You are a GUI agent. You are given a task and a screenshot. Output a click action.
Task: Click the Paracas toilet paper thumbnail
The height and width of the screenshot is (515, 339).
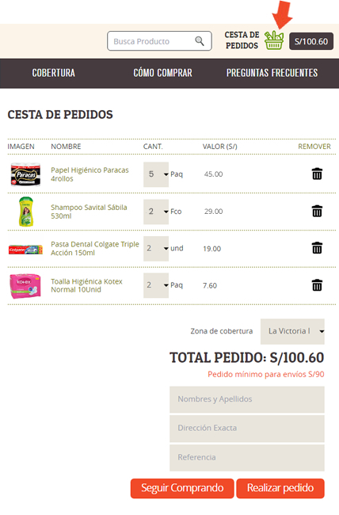25,174
